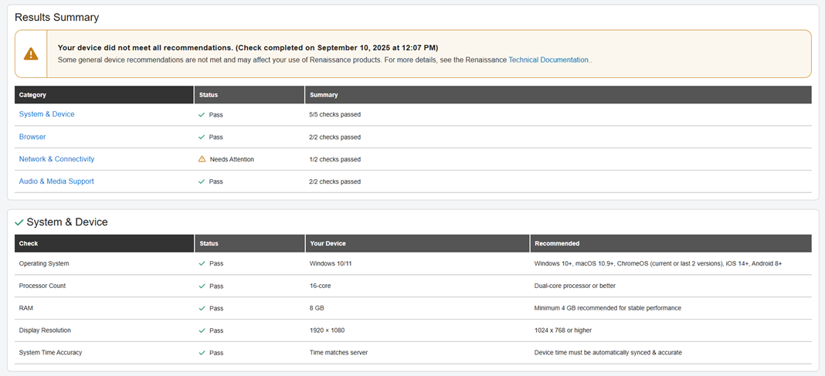Click the Needs Attention warning icon
Viewport: 825px width, 376px height.
[x=202, y=159]
